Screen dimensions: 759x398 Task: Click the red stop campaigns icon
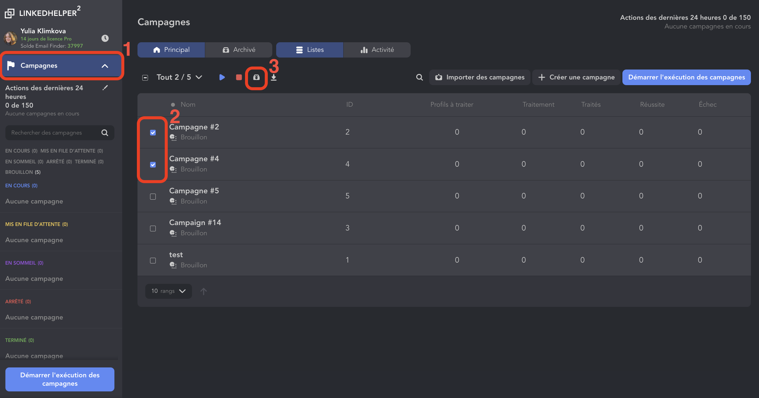tap(239, 77)
